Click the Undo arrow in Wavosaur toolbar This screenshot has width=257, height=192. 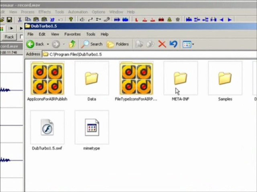click(x=61, y=20)
